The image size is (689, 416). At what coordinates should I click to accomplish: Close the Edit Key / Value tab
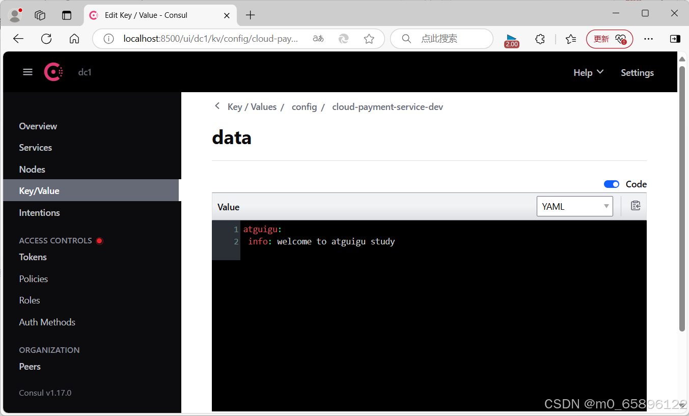click(x=227, y=15)
